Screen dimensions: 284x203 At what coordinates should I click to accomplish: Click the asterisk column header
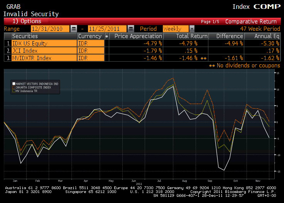click(106, 36)
